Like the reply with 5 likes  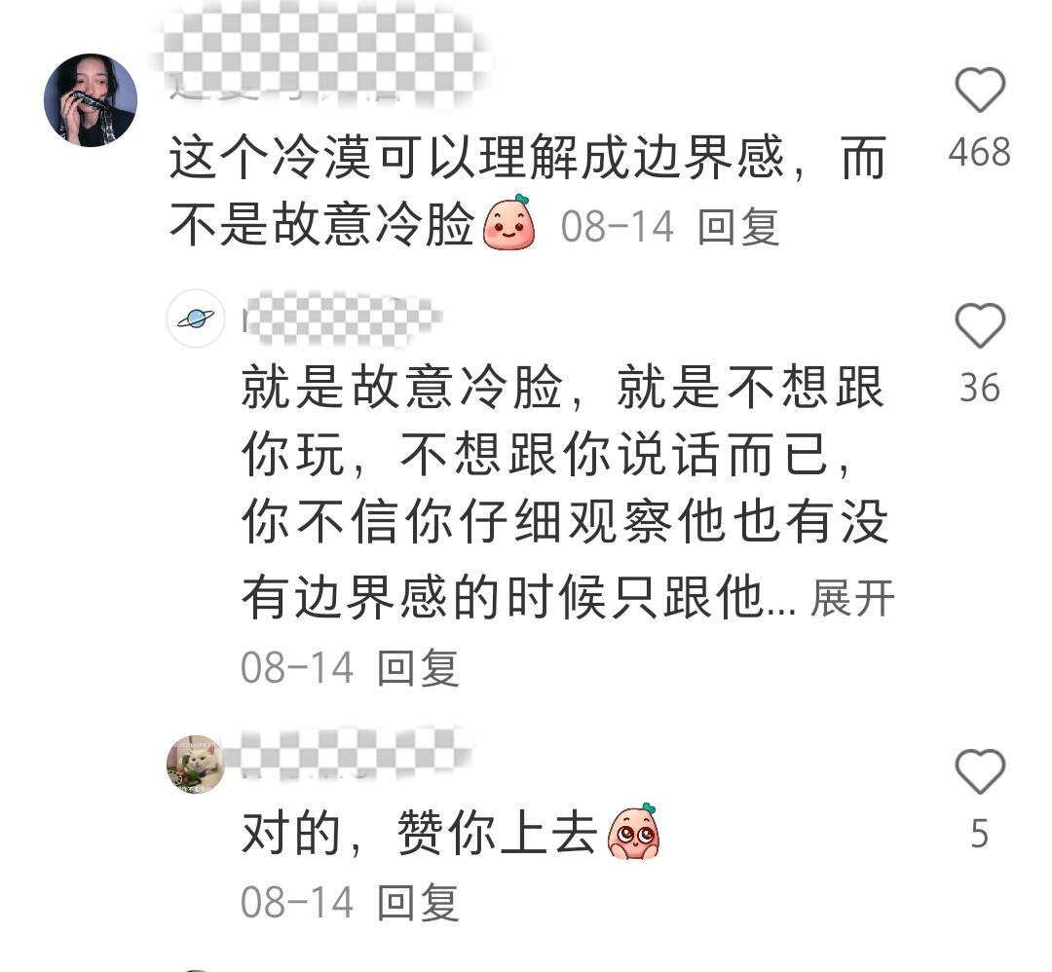(x=980, y=771)
